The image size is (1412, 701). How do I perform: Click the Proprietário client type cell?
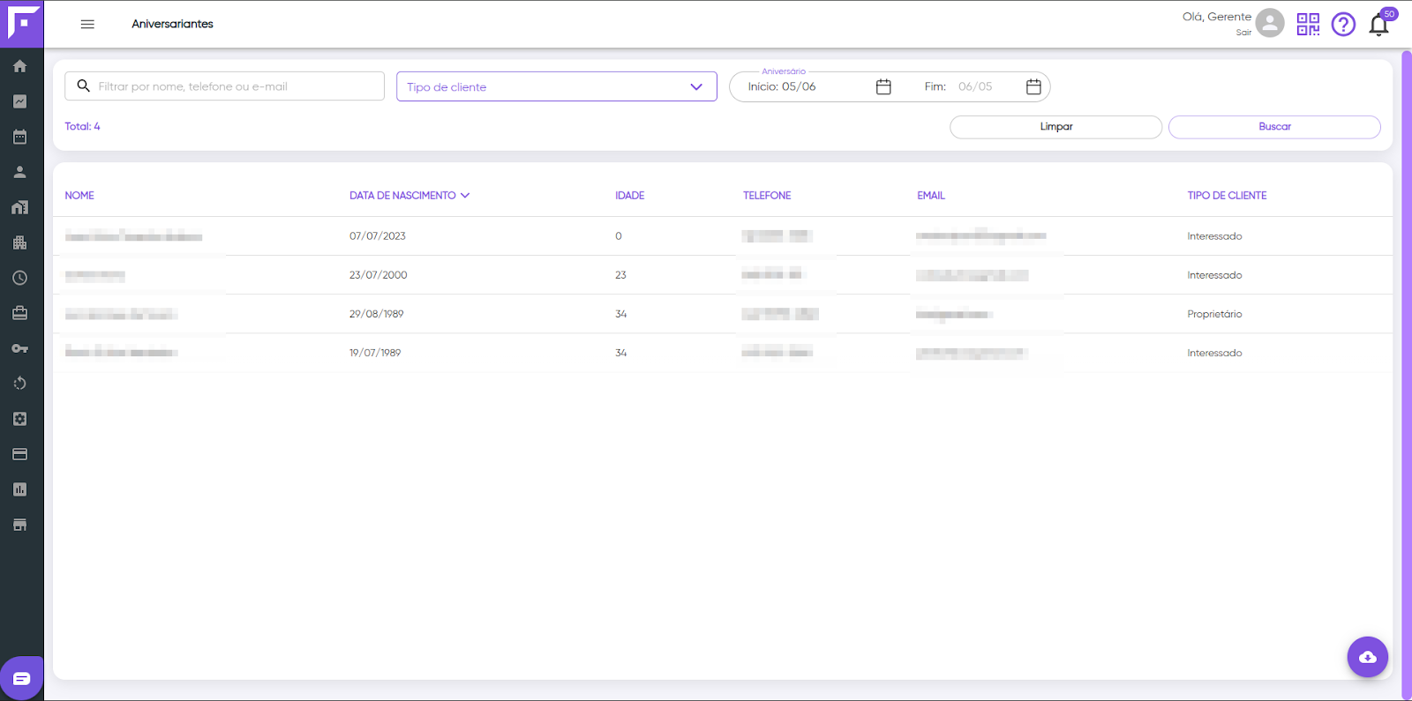tap(1214, 314)
